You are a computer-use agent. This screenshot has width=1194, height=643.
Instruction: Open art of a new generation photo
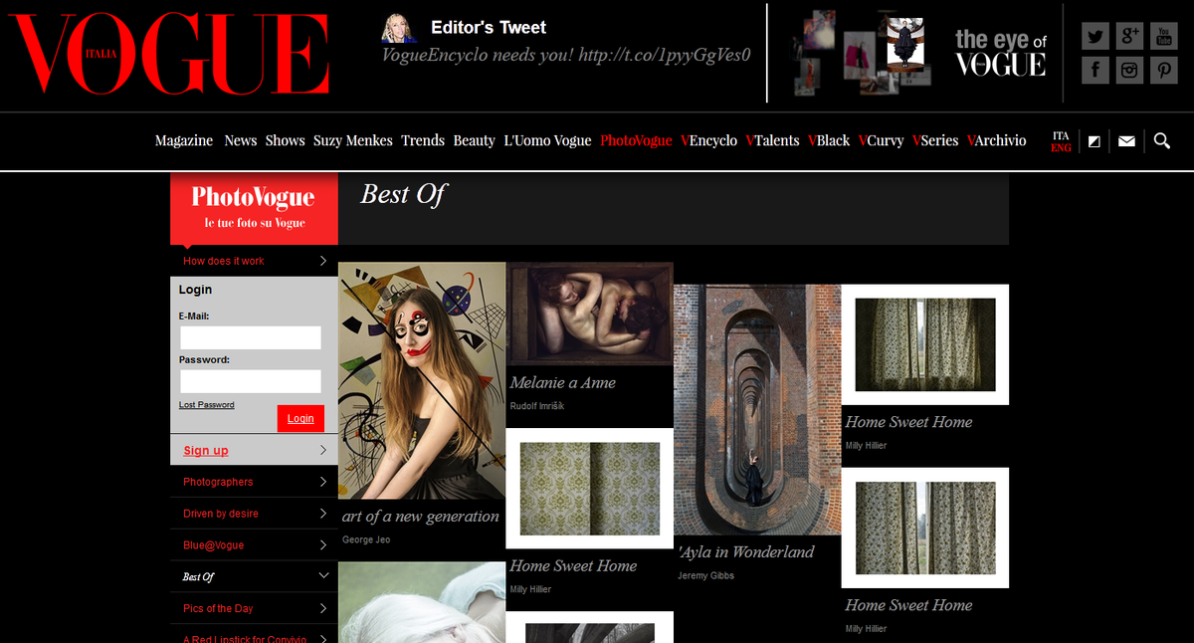click(422, 380)
